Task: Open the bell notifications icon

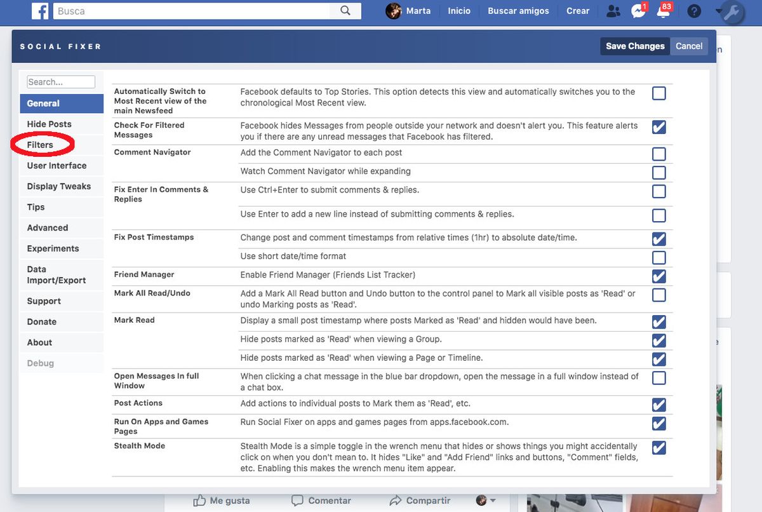Action: point(662,11)
